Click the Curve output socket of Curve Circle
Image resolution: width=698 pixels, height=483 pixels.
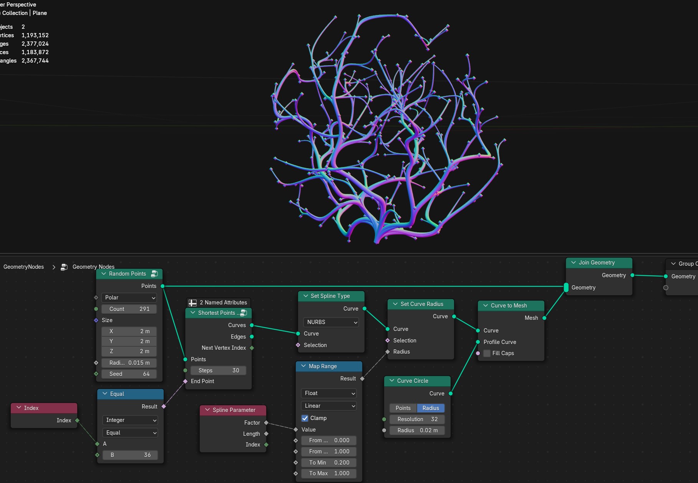[x=451, y=394]
